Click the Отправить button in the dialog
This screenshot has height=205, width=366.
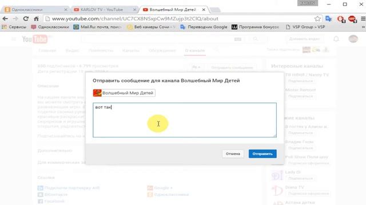pyautogui.click(x=262, y=154)
